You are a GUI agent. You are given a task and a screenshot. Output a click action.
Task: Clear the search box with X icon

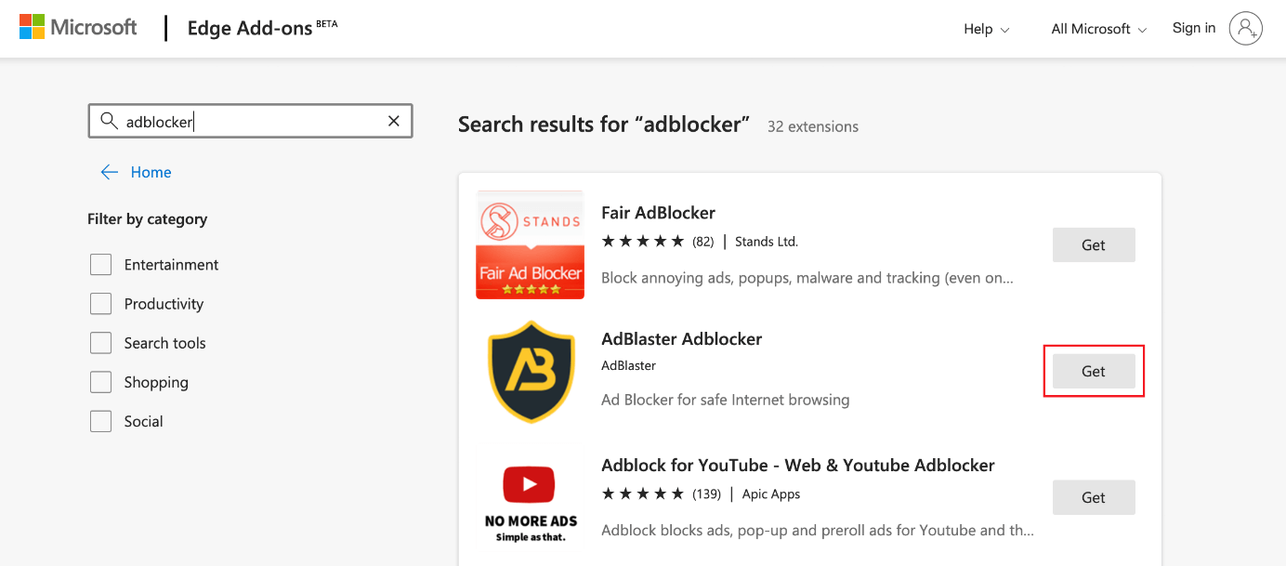pyautogui.click(x=394, y=121)
